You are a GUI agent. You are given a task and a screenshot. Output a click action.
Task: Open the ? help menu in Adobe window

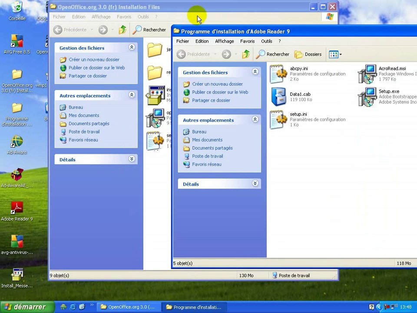click(279, 41)
